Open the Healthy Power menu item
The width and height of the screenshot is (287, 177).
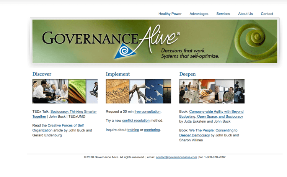pos(170,14)
